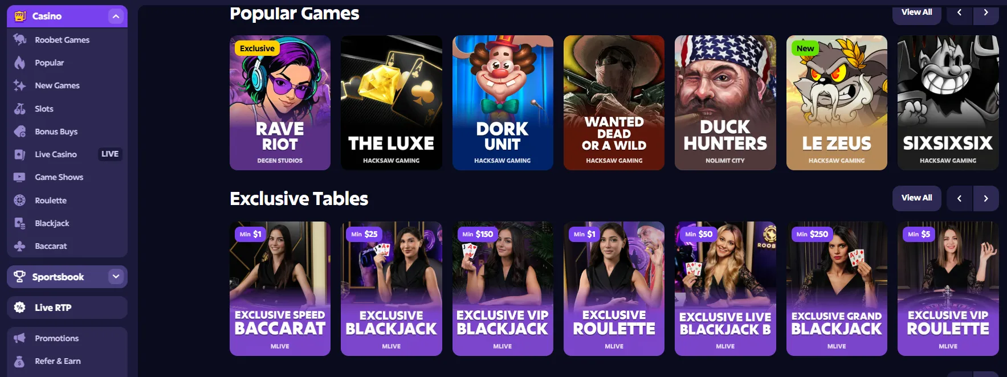1007x377 pixels.
Task: Click the Roulette wheel icon
Action: click(x=20, y=200)
